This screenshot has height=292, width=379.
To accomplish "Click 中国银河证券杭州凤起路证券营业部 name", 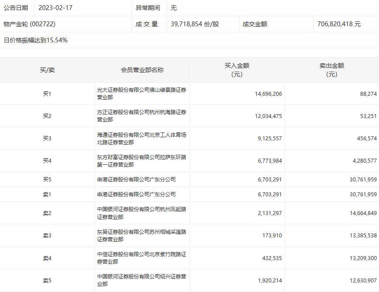I will (x=141, y=213).
